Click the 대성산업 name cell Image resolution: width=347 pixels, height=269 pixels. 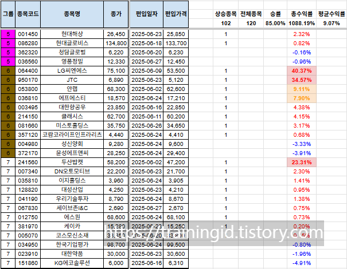(72, 190)
